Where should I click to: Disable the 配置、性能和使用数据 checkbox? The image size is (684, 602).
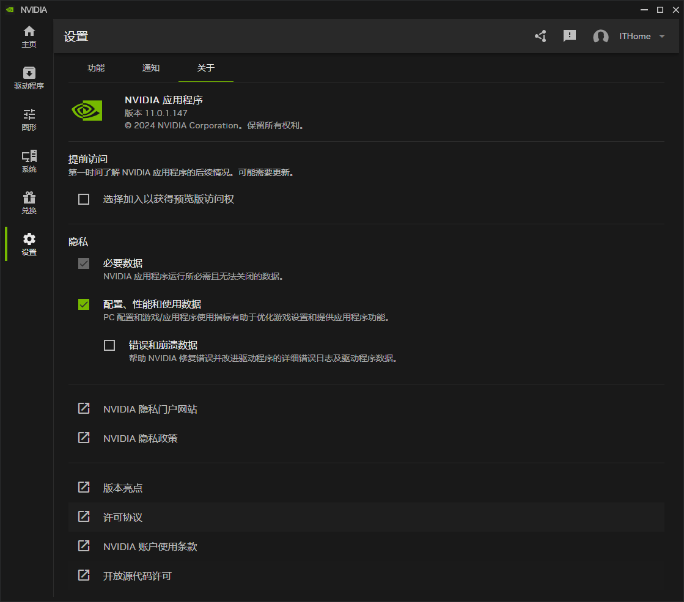84,304
